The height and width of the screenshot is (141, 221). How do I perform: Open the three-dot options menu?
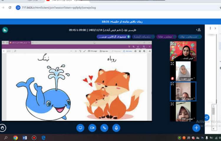tap(210, 28)
